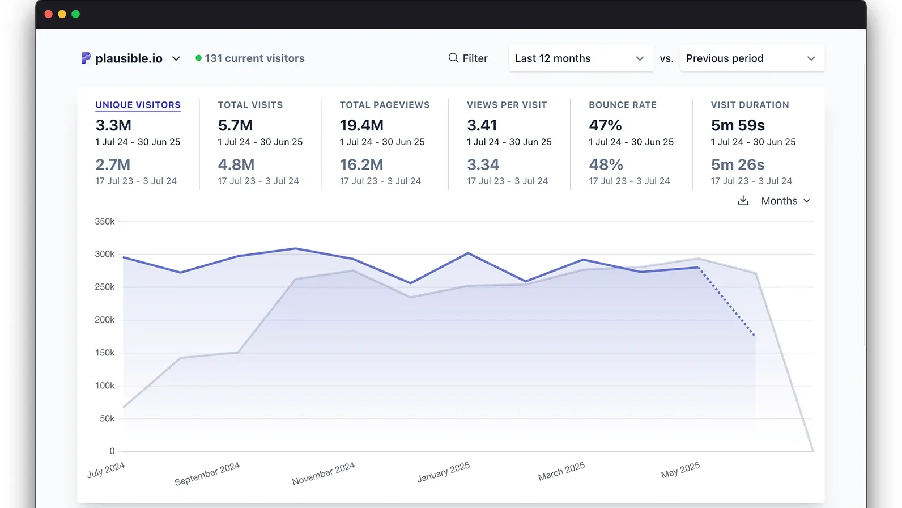
Task: Show the Total Pageviews graph
Action: [x=384, y=105]
